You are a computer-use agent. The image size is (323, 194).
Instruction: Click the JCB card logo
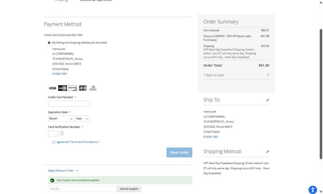[x=83, y=88]
